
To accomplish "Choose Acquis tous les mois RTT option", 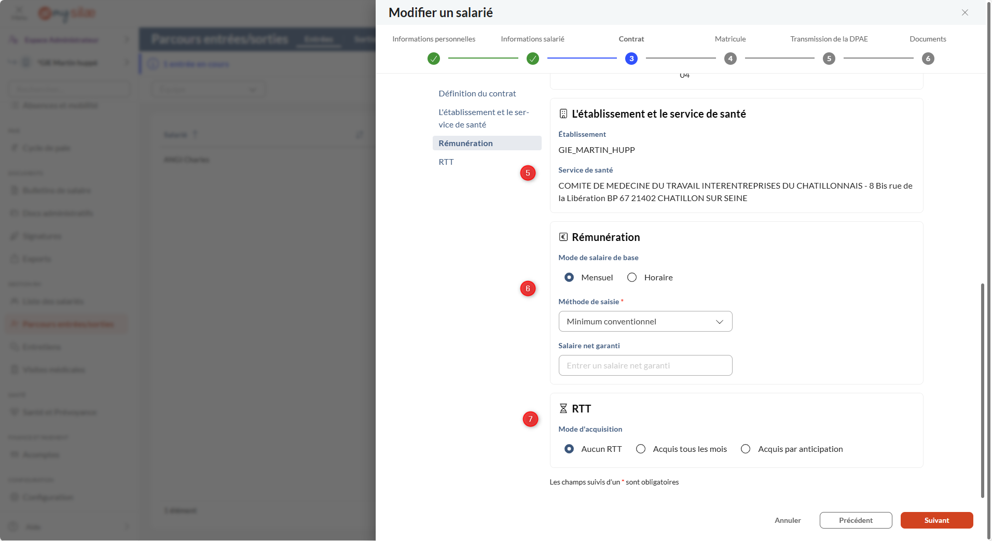I will point(641,449).
